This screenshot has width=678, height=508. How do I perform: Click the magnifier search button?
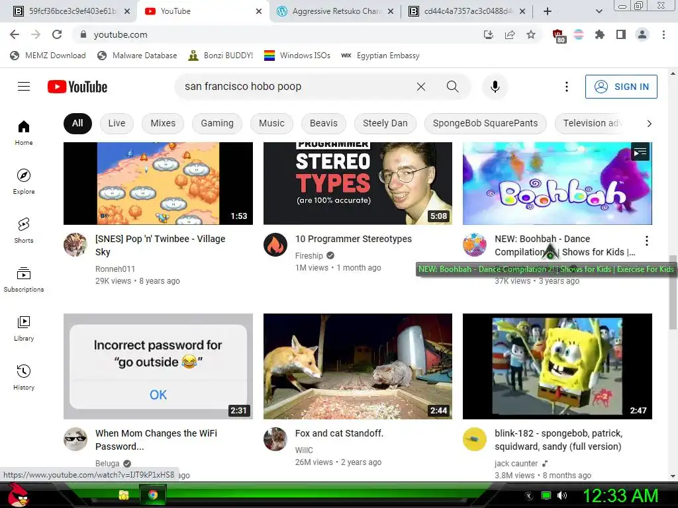452,87
